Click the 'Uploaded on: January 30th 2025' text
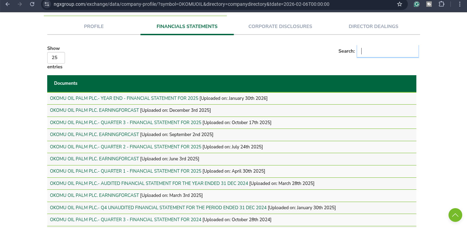Screen dimensions: 467x228 (302, 208)
